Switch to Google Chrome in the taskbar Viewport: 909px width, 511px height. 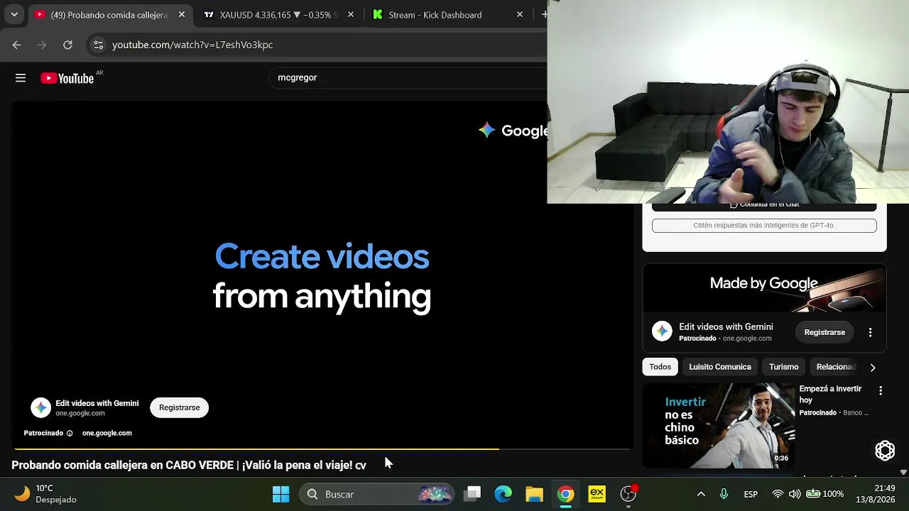click(x=566, y=494)
